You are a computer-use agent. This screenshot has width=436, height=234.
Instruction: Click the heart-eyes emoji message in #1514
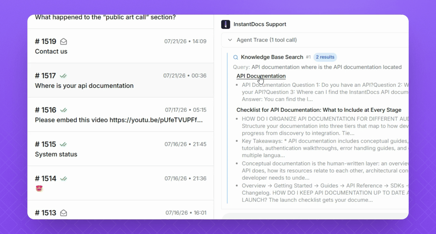point(39,188)
